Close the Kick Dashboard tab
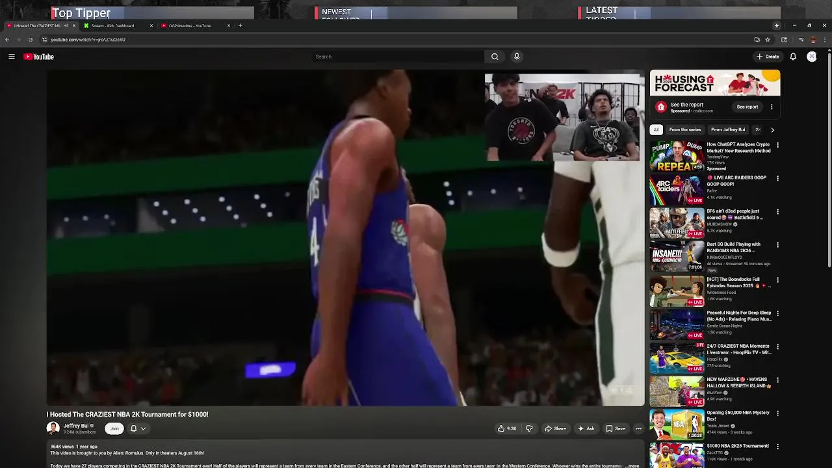The image size is (832, 468). (x=151, y=26)
